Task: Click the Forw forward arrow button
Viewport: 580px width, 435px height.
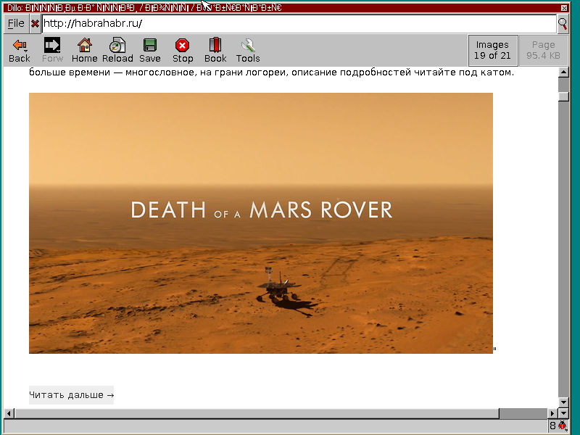Action: coord(52,50)
